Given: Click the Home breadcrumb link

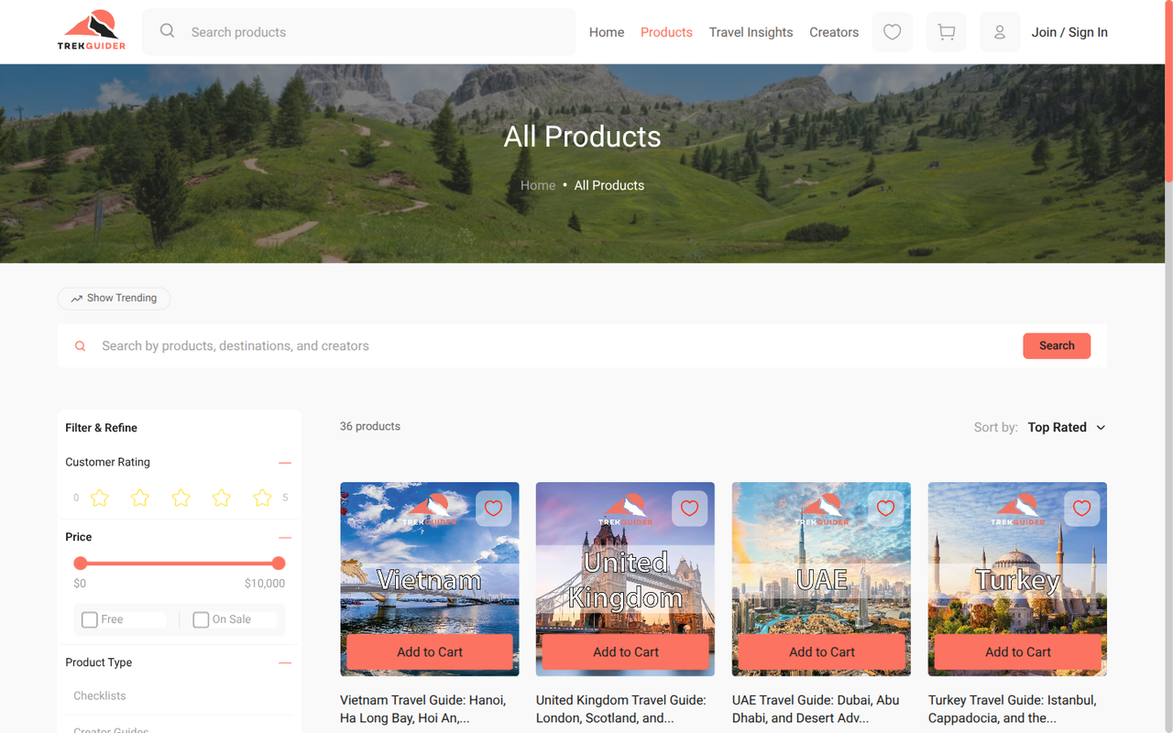Looking at the screenshot, I should 538,185.
